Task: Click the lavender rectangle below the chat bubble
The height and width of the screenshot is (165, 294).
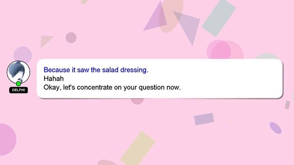Action: [204, 119]
